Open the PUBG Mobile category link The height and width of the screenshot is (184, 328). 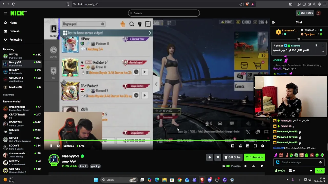coord(69,166)
